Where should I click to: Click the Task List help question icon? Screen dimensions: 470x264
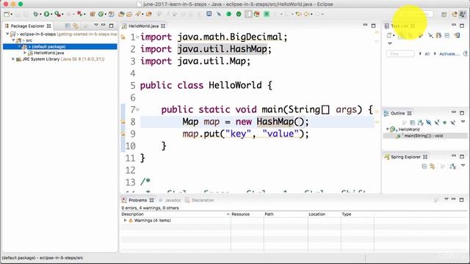coord(466,54)
